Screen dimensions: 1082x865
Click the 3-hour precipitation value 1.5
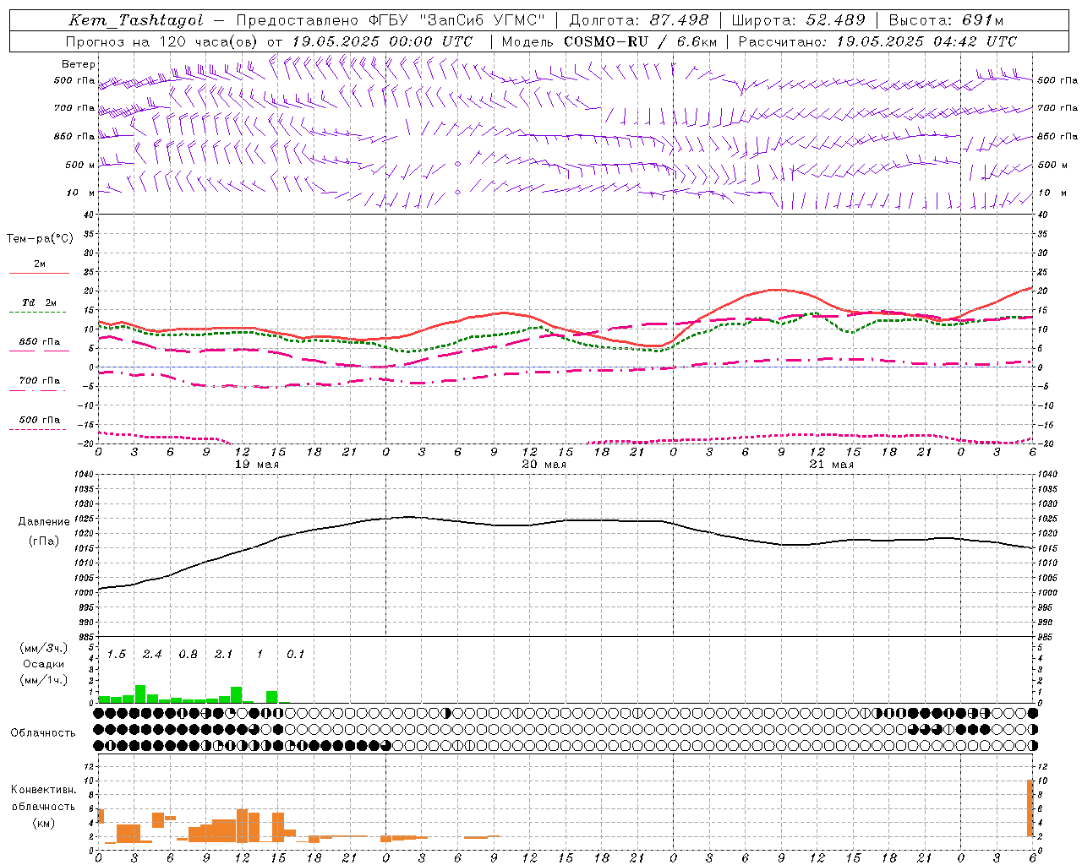117,655
